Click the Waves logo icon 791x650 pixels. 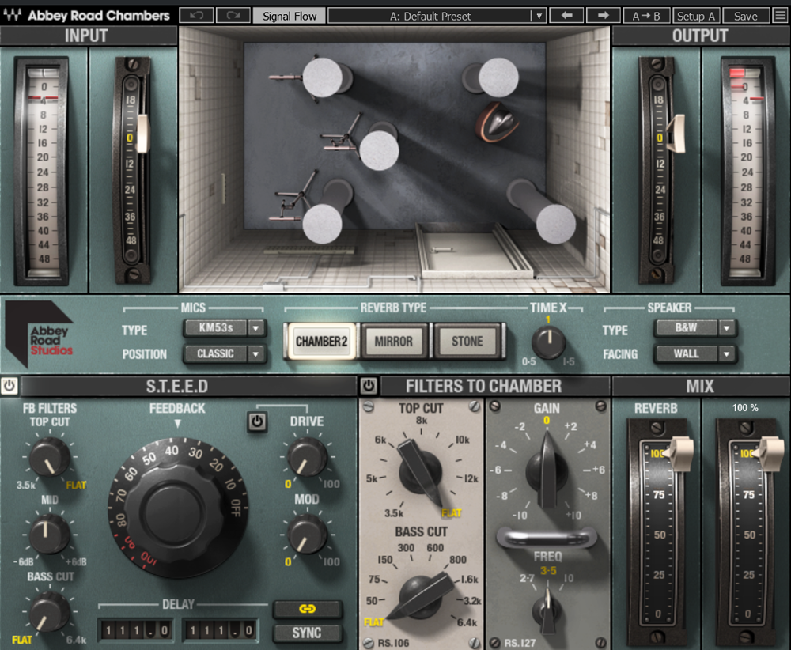12,15
